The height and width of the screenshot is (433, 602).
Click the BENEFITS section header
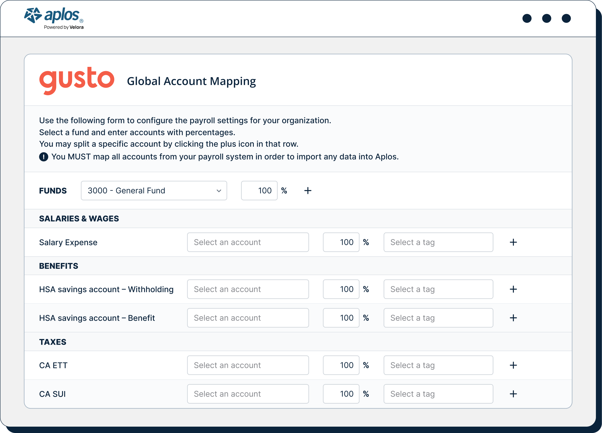point(59,266)
